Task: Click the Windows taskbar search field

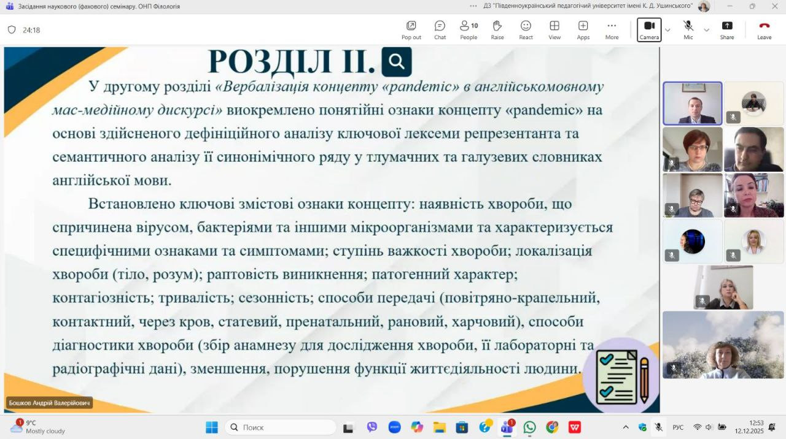Action: coord(281,427)
